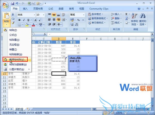Open the 公式 ribbon tab

[51, 9]
